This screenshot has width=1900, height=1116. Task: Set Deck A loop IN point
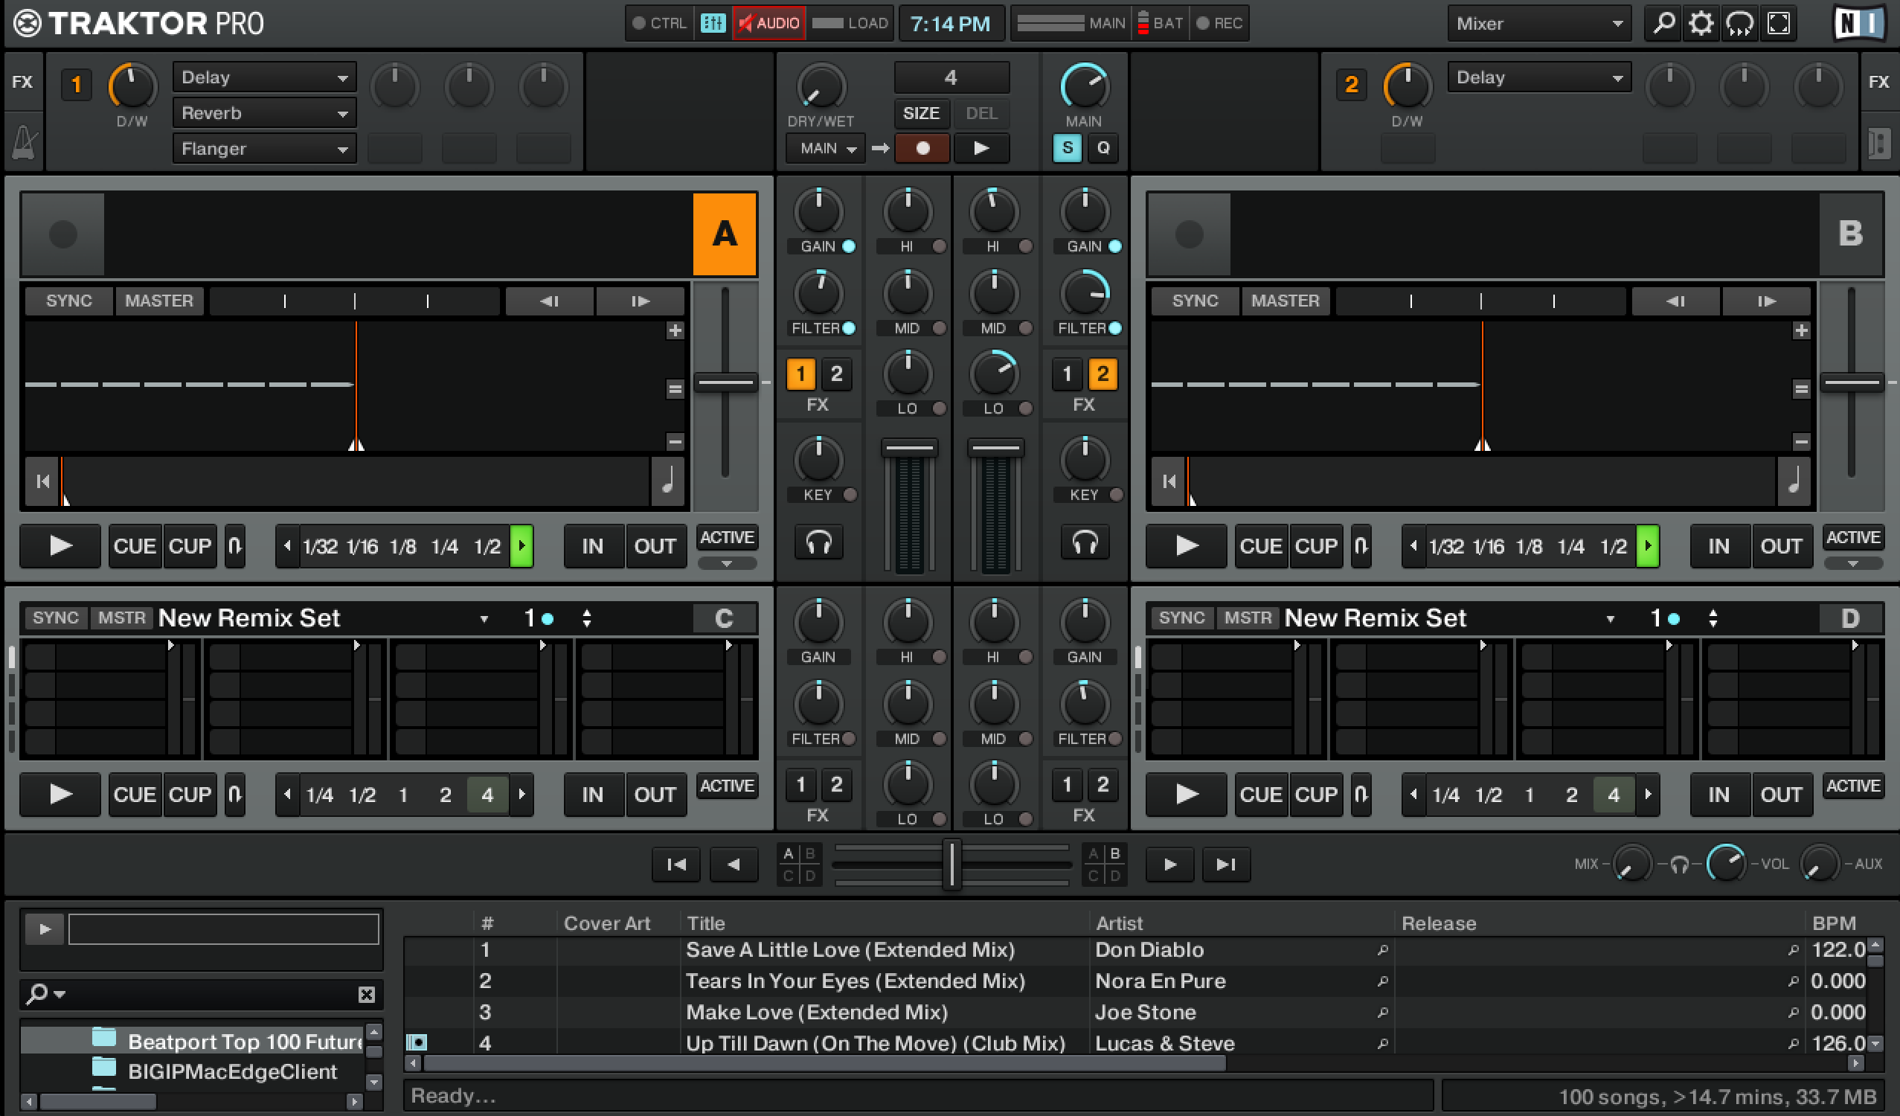tap(593, 546)
